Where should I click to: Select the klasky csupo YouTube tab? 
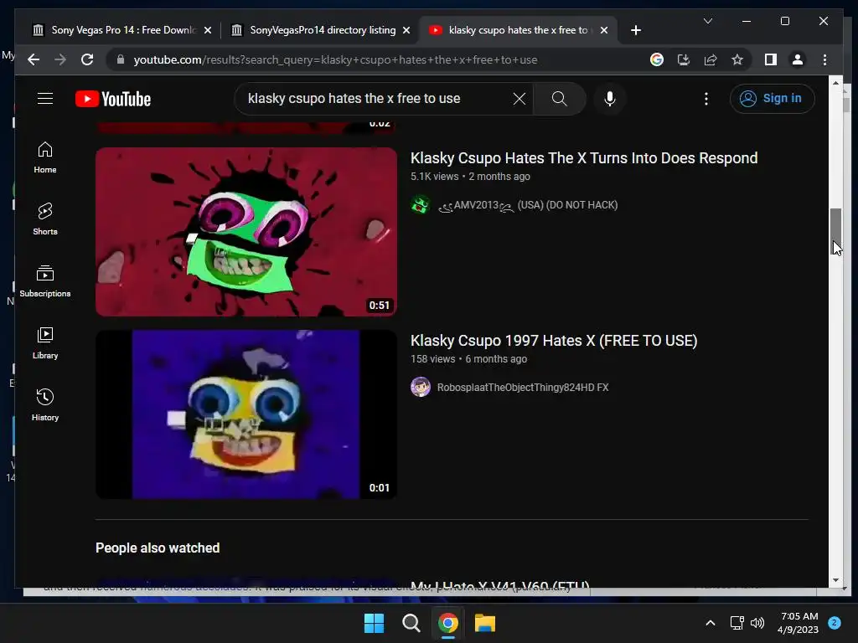click(x=519, y=30)
